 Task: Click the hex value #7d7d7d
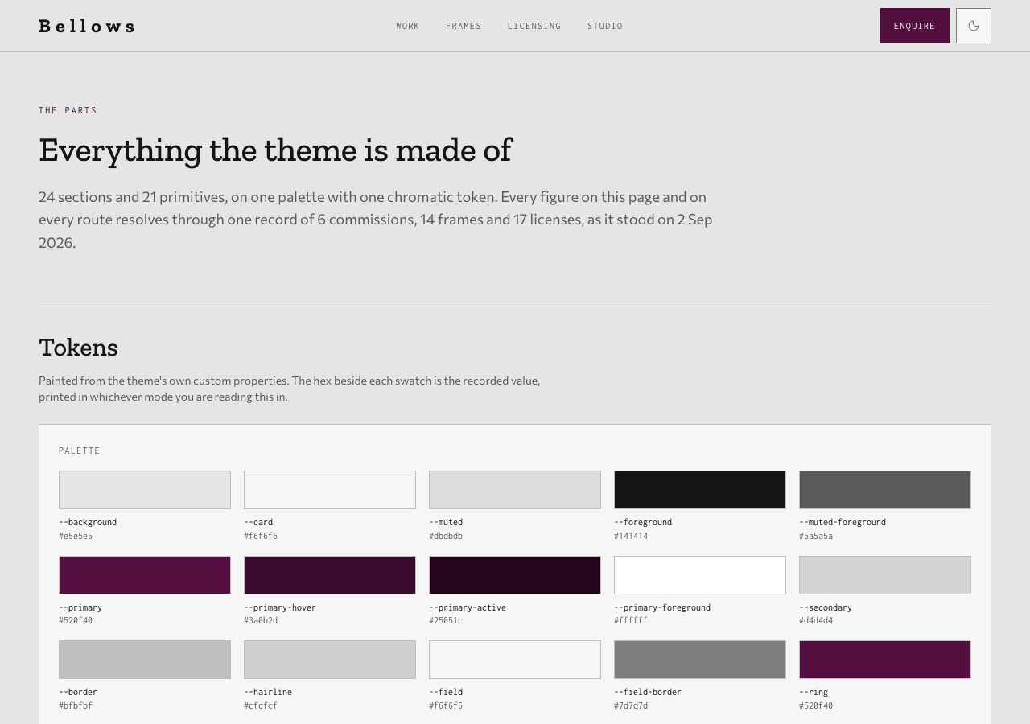tap(631, 705)
